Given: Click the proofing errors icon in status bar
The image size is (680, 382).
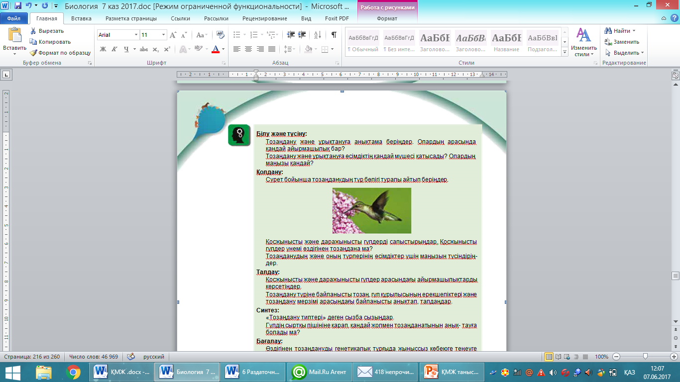Looking at the screenshot, I should 131,357.
